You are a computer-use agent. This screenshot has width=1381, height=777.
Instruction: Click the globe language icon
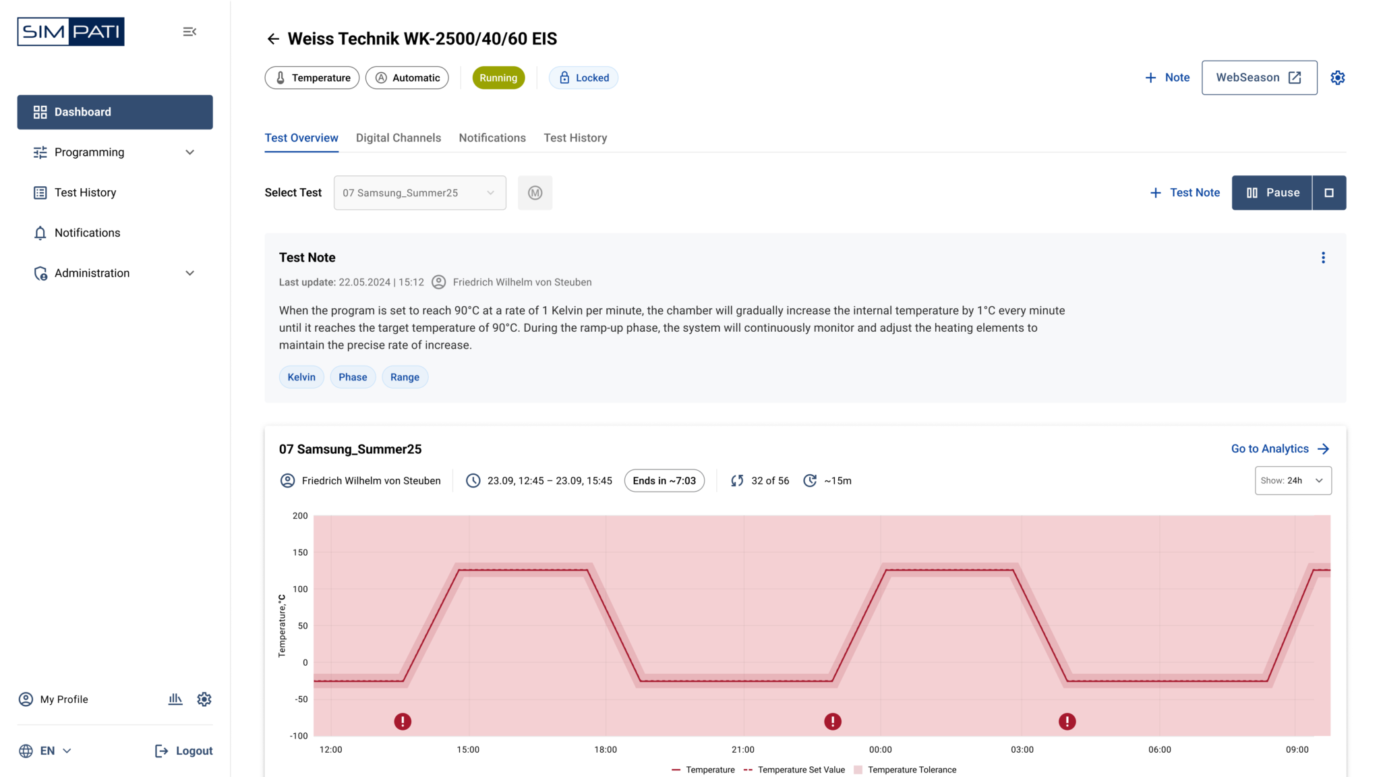tap(26, 751)
